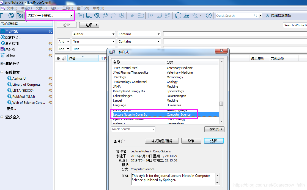Select the Lancet style row
The width and height of the screenshot is (307, 190).
pos(165,100)
